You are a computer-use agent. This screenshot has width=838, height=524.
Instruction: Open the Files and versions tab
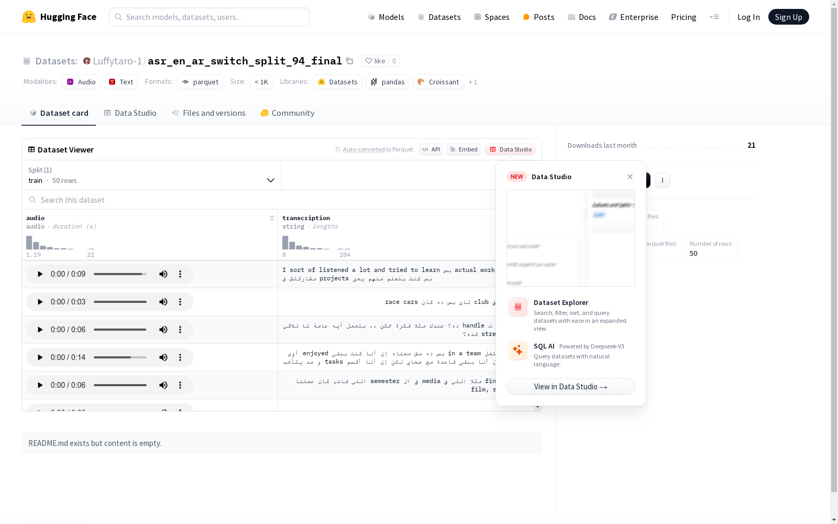click(x=208, y=113)
